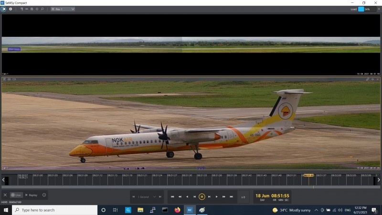Viewport: 382px width, 215px height.
Task: Select the blue zoom region on panorama
Action: pos(14,49)
